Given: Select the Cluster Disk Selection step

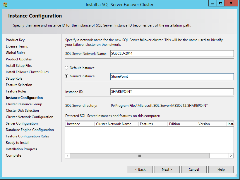Looking at the screenshot, I should [22, 111].
